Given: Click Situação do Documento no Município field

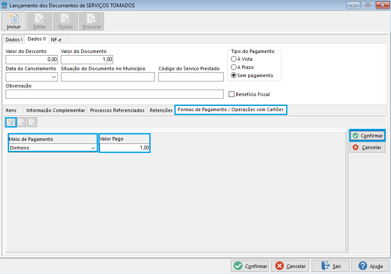Looking at the screenshot, I should (x=108, y=77).
